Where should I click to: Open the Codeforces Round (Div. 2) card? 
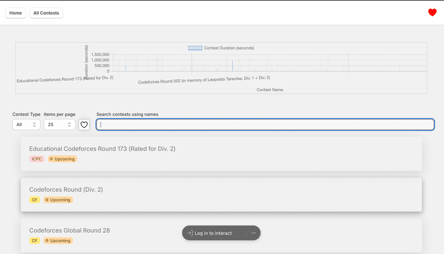[221, 195]
